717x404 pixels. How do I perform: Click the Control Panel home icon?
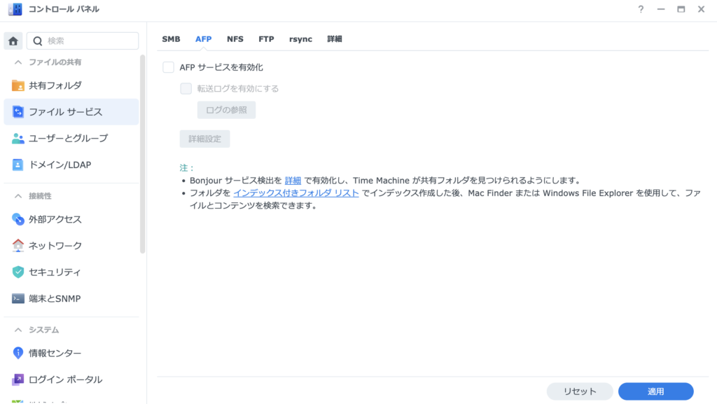pyautogui.click(x=13, y=41)
